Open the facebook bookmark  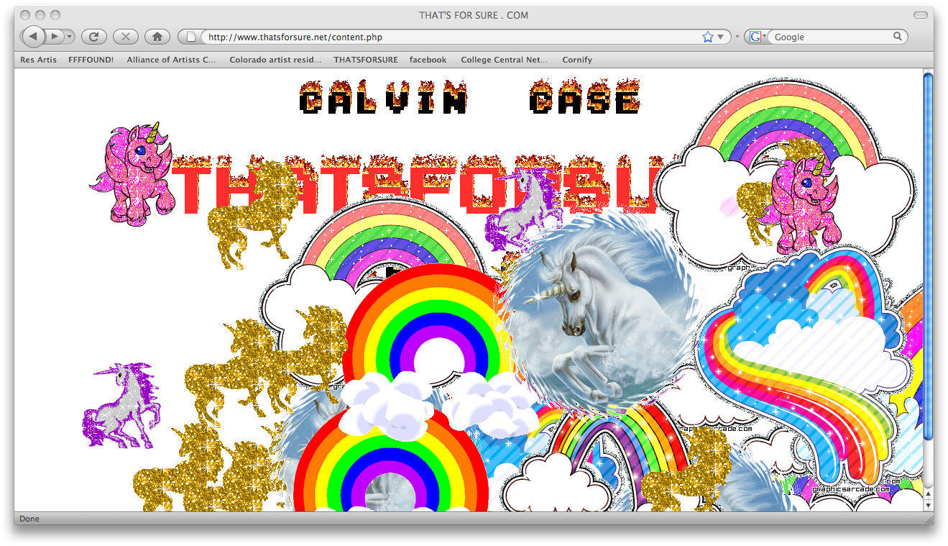428,60
